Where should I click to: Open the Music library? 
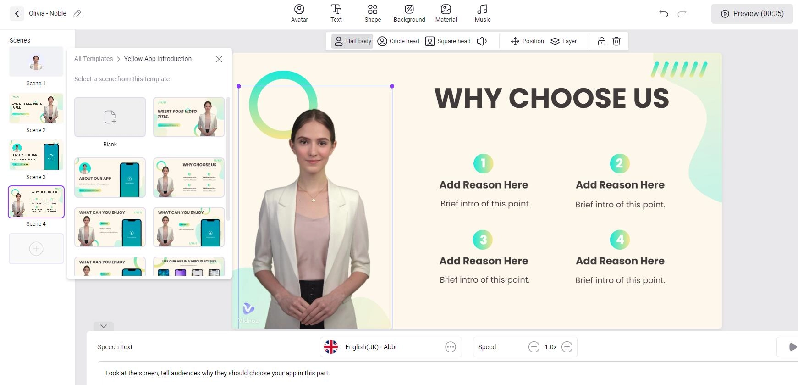pos(482,13)
